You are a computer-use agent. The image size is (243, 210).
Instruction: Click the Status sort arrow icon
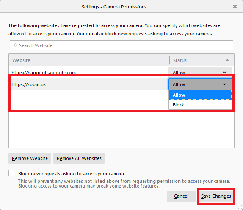coord(227,60)
